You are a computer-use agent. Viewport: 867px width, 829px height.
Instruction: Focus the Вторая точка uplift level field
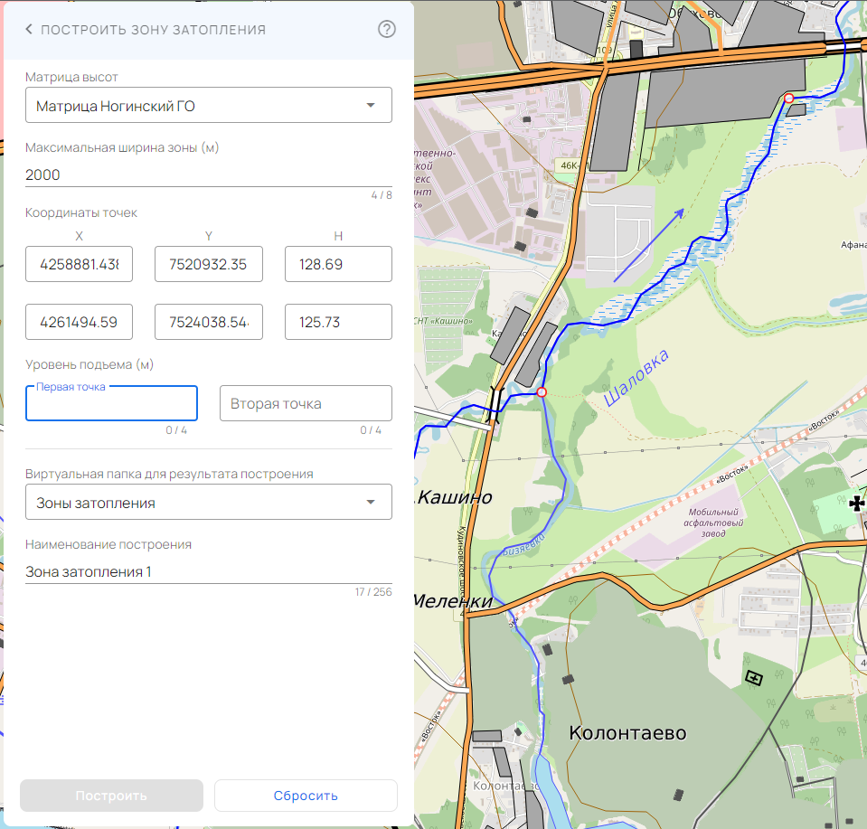pyautogui.click(x=306, y=402)
